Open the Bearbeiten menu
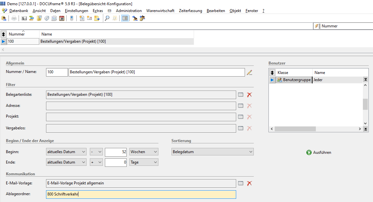 tap(216, 11)
